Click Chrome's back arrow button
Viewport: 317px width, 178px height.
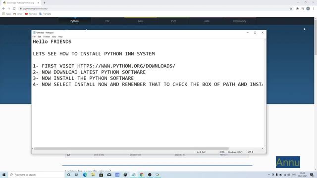tap(3, 9)
